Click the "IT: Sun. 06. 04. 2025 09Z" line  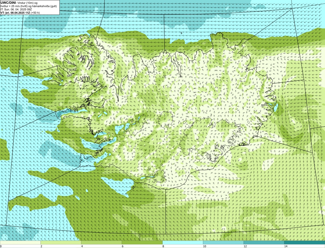coord(16,9)
